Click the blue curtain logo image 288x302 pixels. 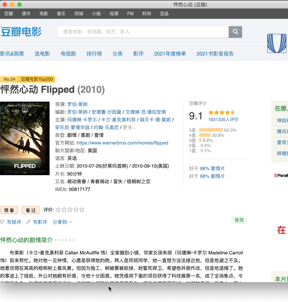pos(277,43)
